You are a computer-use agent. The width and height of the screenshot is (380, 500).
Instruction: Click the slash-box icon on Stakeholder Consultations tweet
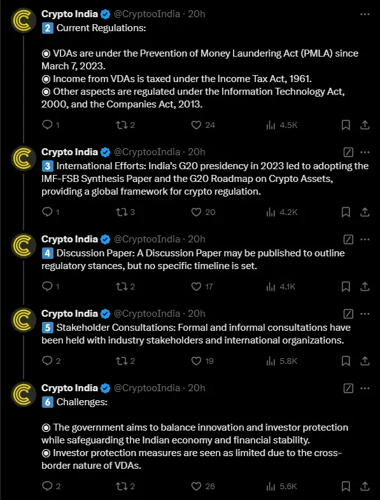click(348, 314)
